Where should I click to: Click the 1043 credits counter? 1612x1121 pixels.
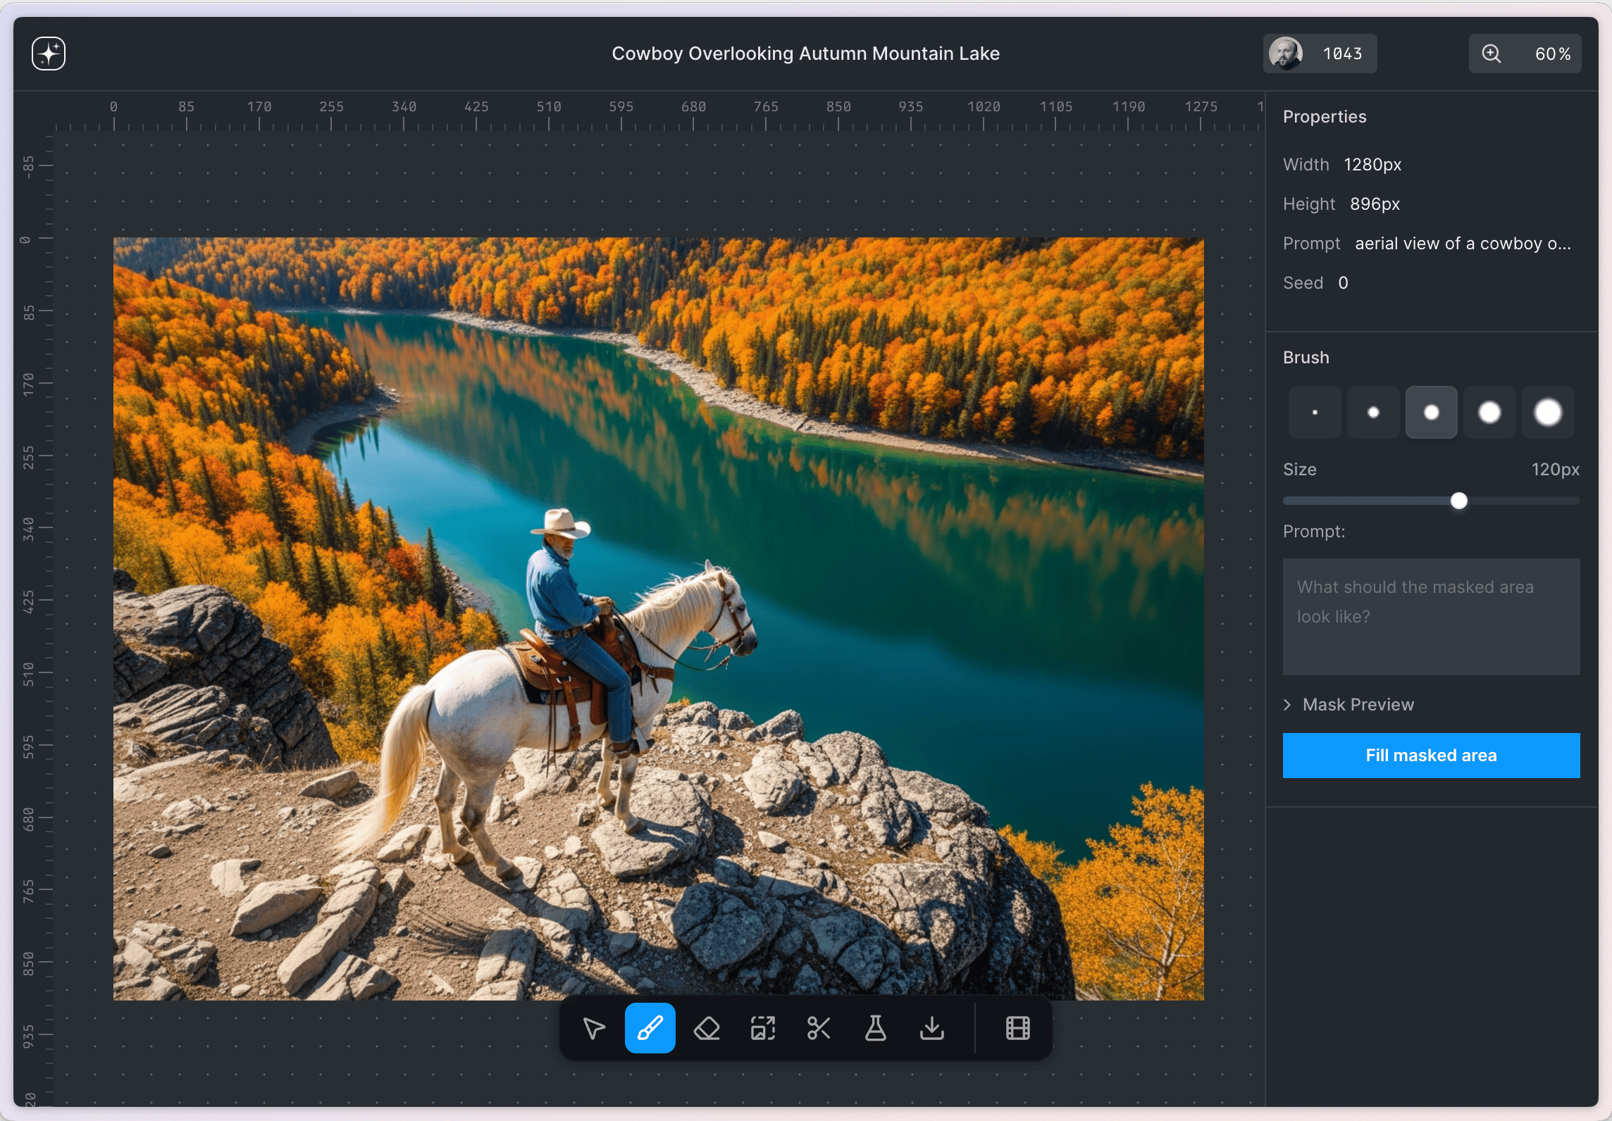1342,54
